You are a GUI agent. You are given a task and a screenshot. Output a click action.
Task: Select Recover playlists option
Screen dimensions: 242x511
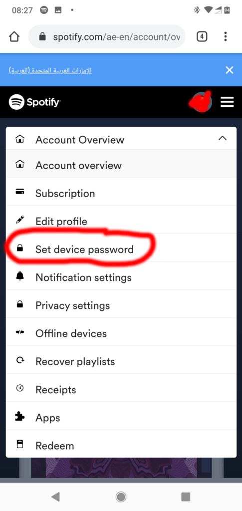121,361
